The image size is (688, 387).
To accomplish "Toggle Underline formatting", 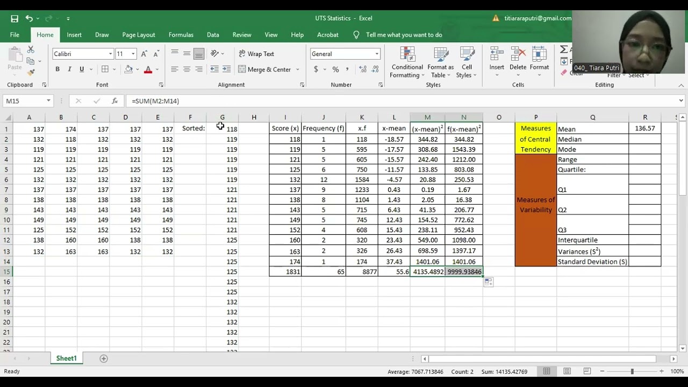I will pyautogui.click(x=82, y=69).
